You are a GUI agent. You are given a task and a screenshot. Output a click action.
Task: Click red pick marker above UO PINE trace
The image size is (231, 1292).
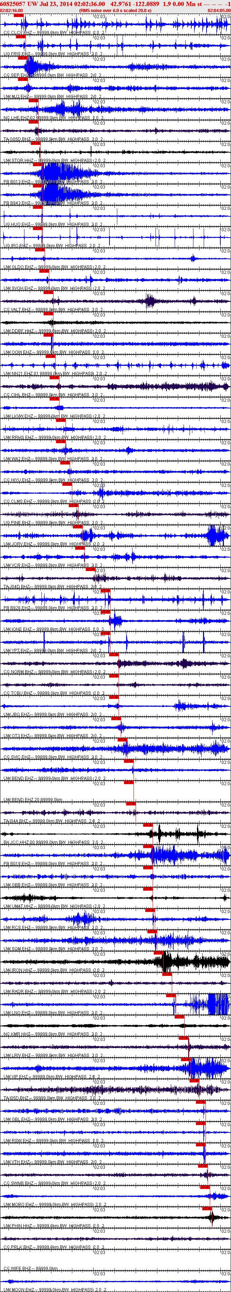coord(73,506)
